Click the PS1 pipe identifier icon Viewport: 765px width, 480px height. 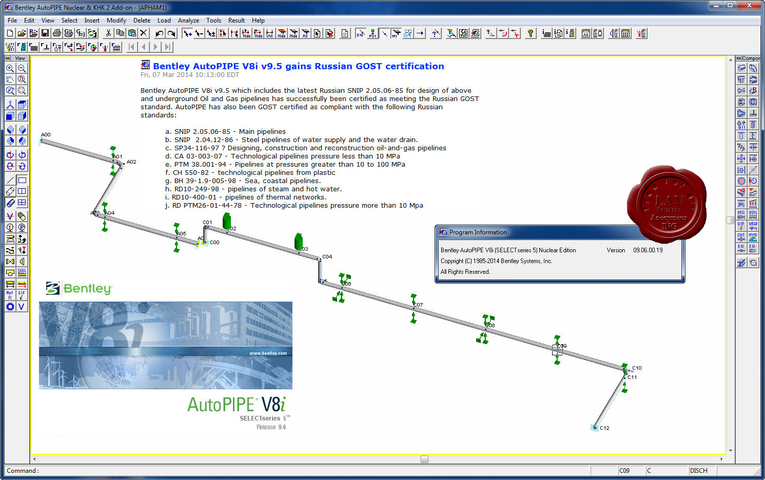pos(372,33)
